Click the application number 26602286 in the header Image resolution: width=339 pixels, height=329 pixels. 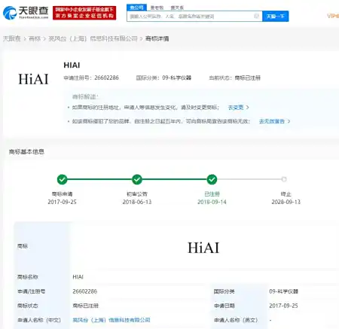(106, 78)
